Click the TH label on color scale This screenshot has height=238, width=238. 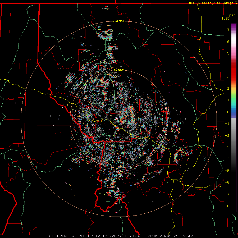click(x=227, y=206)
